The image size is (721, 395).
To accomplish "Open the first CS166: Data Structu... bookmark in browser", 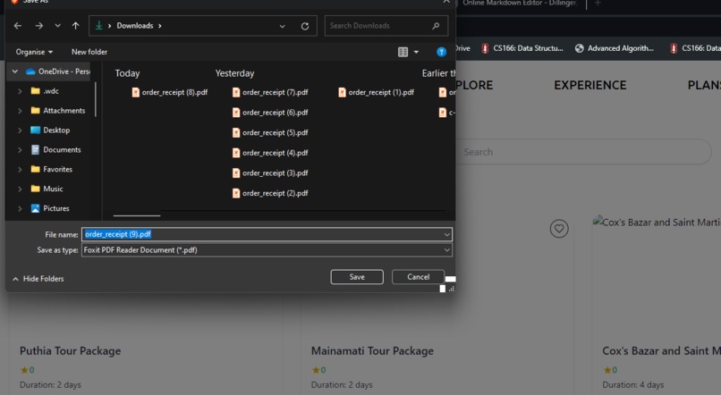I will coord(522,48).
